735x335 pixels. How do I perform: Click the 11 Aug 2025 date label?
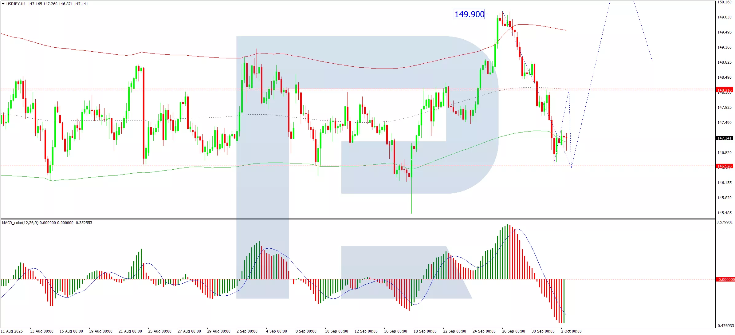[12, 331]
